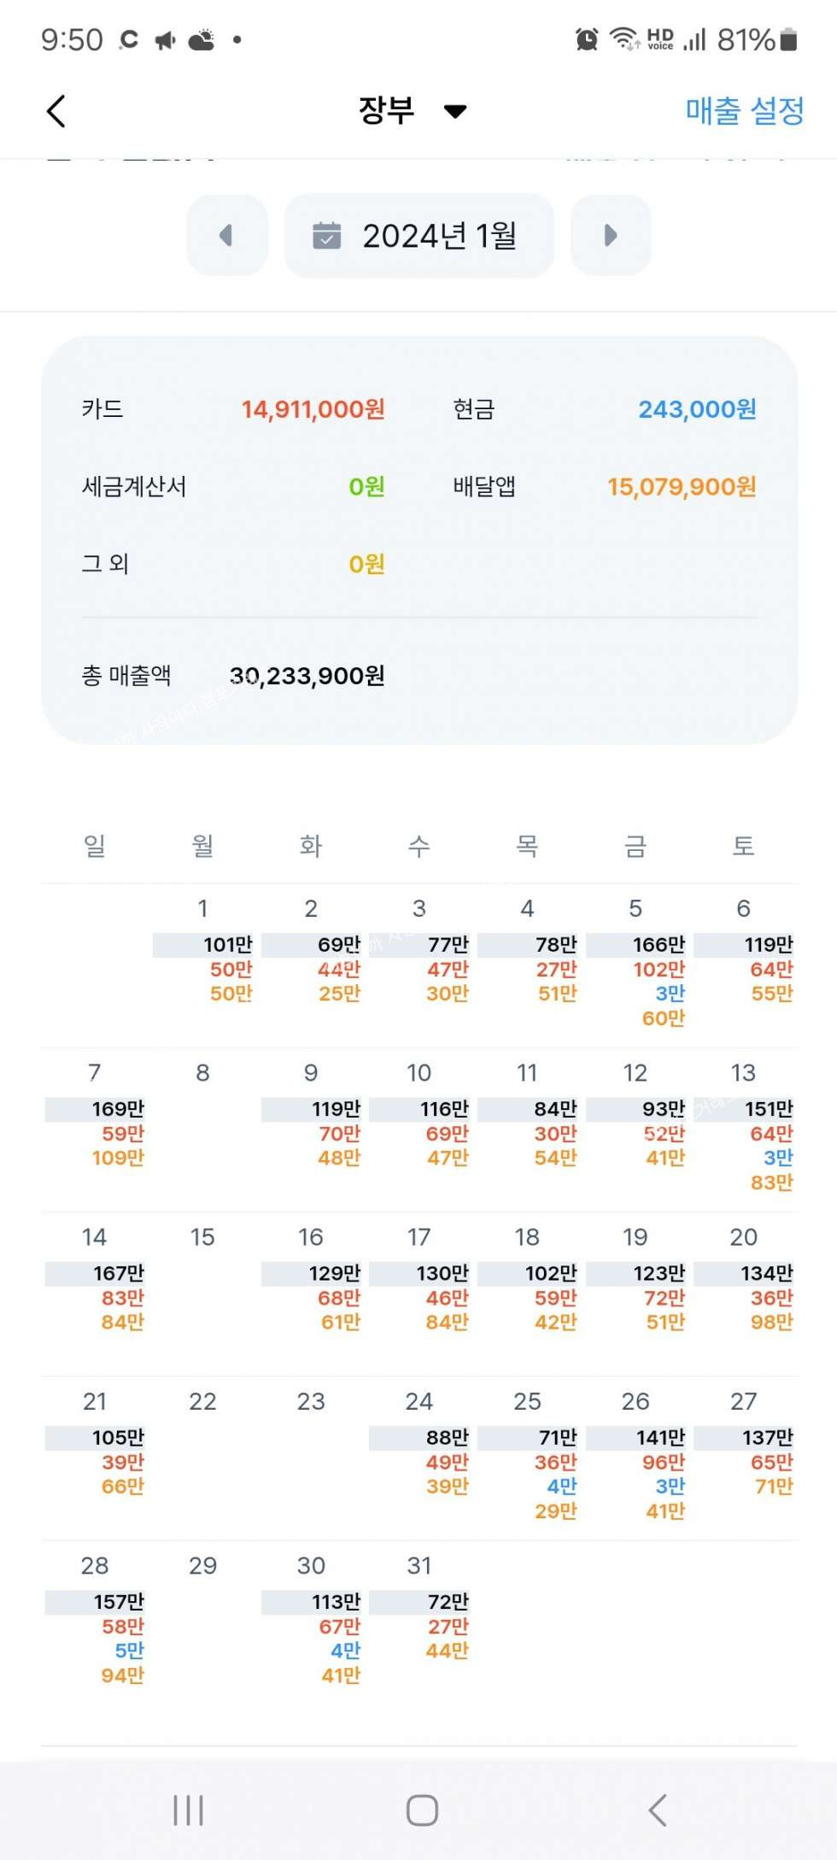
Task: Open January 13 sales of 151만
Action: click(768, 1109)
